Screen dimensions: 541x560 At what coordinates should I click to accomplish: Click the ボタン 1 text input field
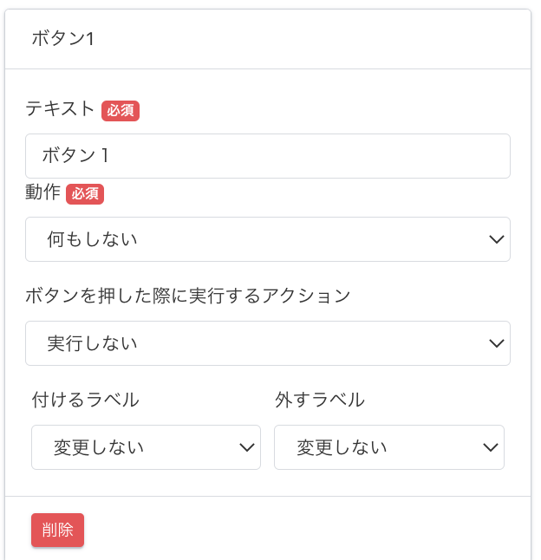click(x=267, y=156)
